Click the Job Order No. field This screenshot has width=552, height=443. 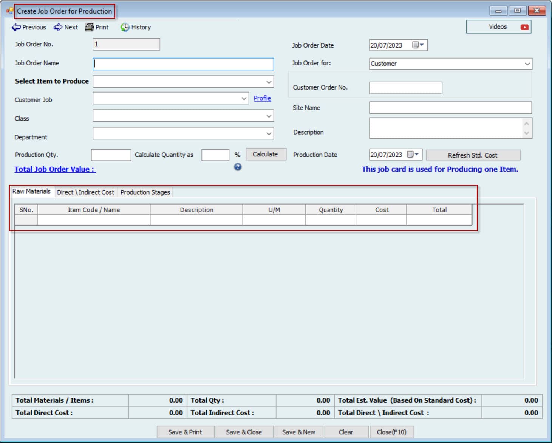click(126, 44)
